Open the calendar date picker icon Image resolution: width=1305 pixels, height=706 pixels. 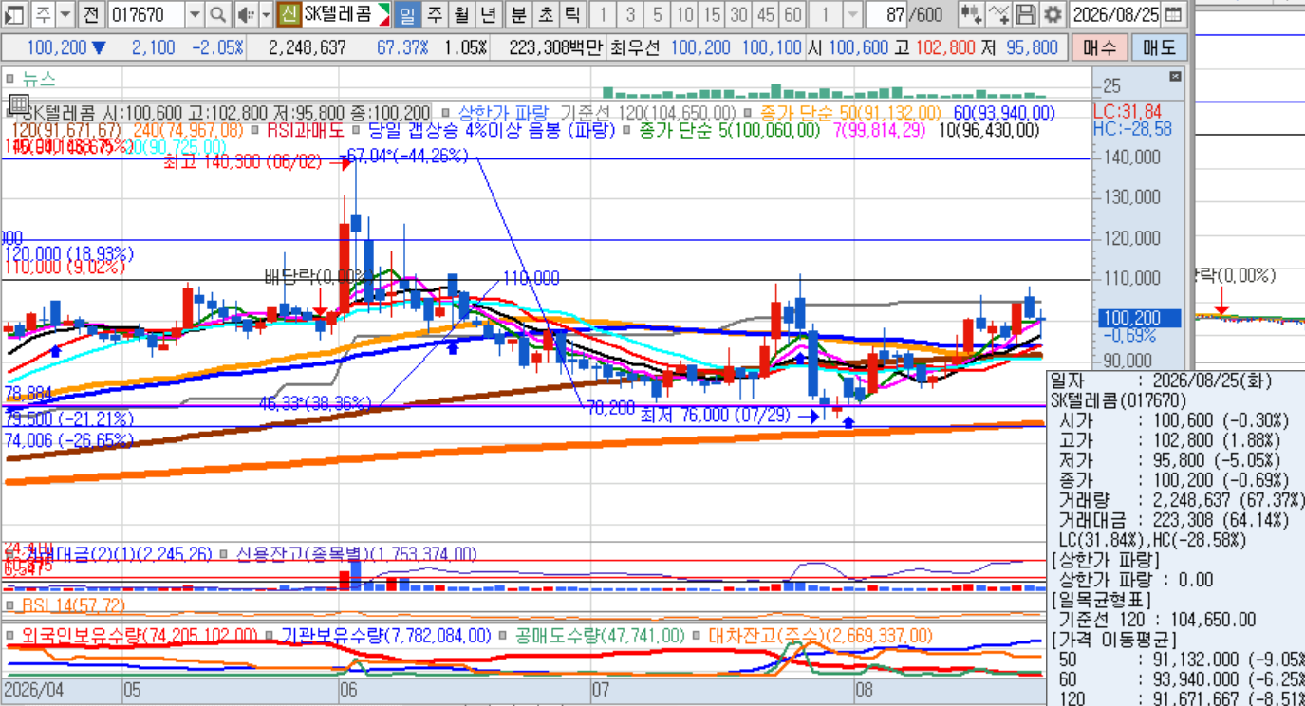(1174, 14)
